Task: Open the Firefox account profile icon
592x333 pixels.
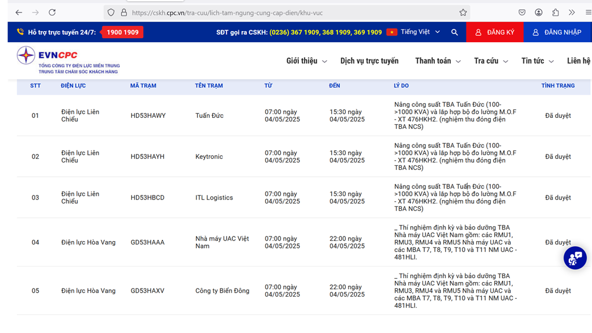Action: pyautogui.click(x=538, y=12)
